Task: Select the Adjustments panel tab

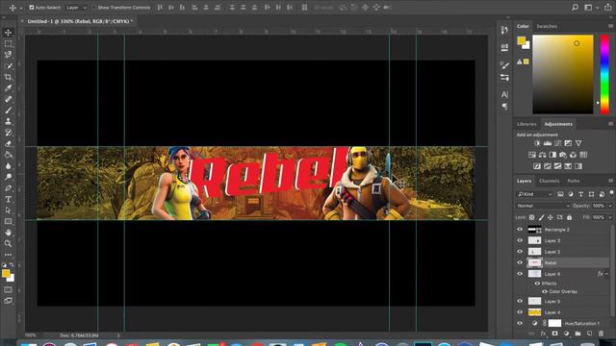Action: pyautogui.click(x=558, y=124)
